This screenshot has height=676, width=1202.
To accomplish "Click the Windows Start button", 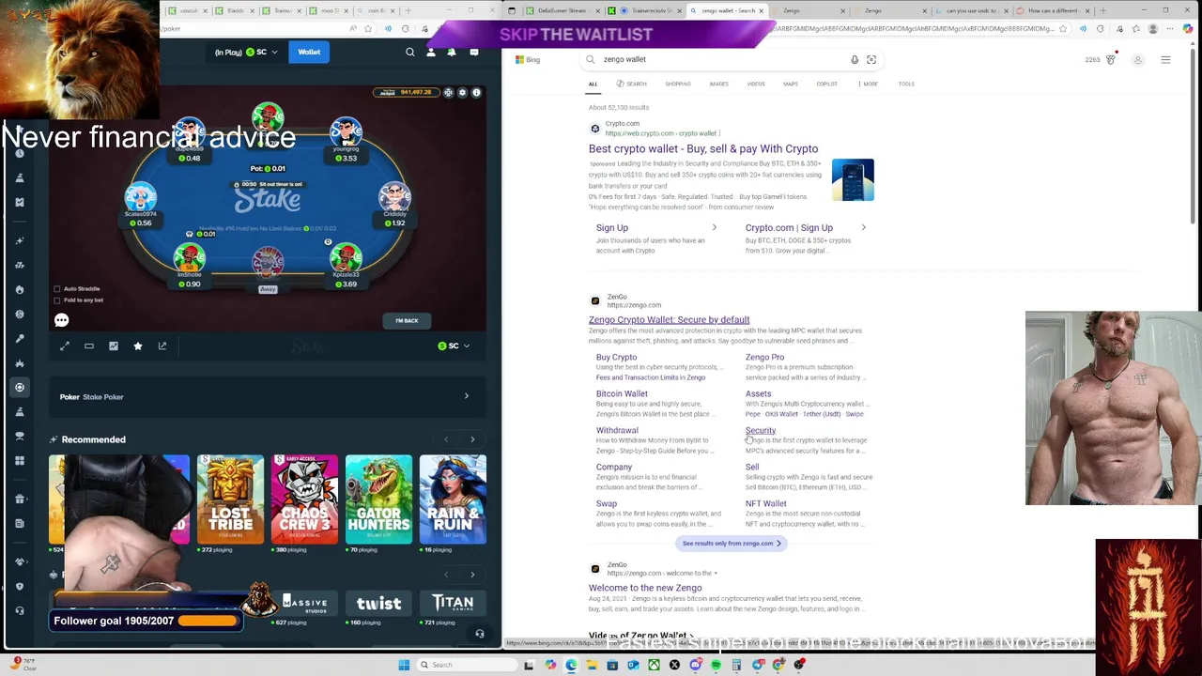I will pos(404,665).
